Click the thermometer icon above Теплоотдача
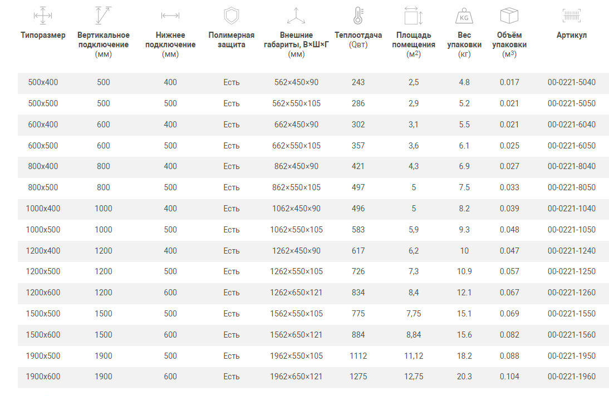The height and width of the screenshot is (396, 609). 358,15
